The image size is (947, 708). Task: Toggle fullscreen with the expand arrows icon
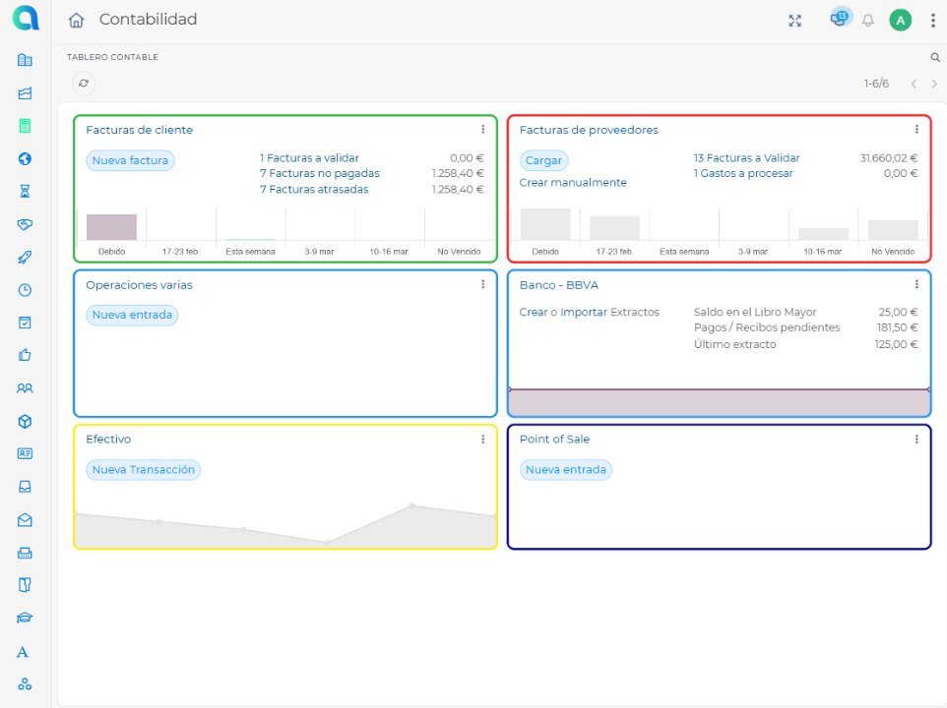pyautogui.click(x=795, y=21)
